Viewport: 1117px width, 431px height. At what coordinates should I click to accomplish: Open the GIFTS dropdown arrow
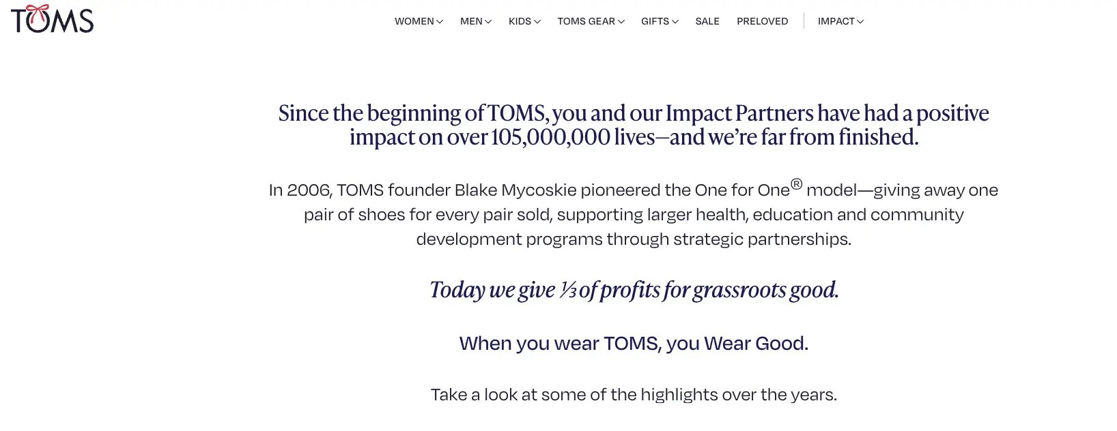point(675,21)
